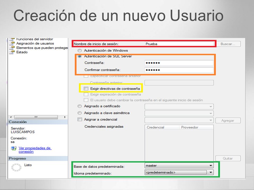Open the Funciones del servidor page

[x=35, y=39]
